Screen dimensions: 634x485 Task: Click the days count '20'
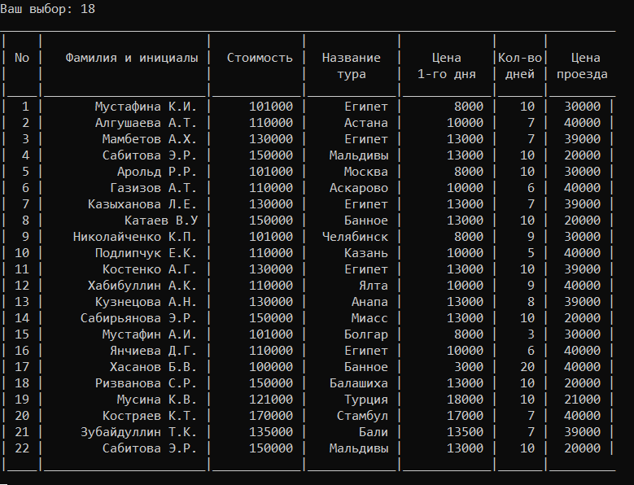click(527, 367)
